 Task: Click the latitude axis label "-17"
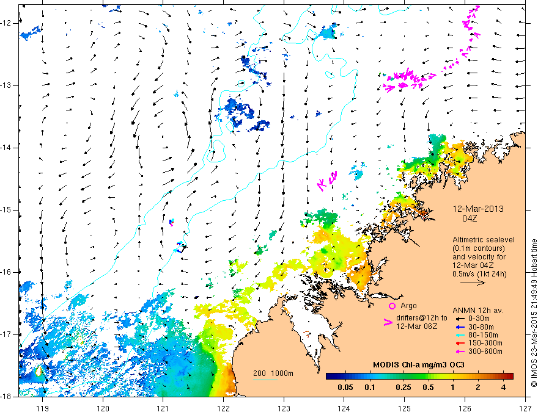pyautogui.click(x=7, y=334)
